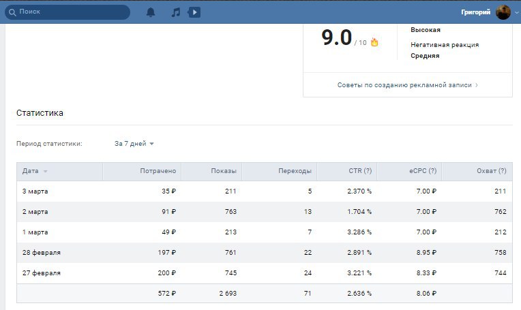
Task: Select the 27 февраля date cell
Action: click(x=42, y=273)
